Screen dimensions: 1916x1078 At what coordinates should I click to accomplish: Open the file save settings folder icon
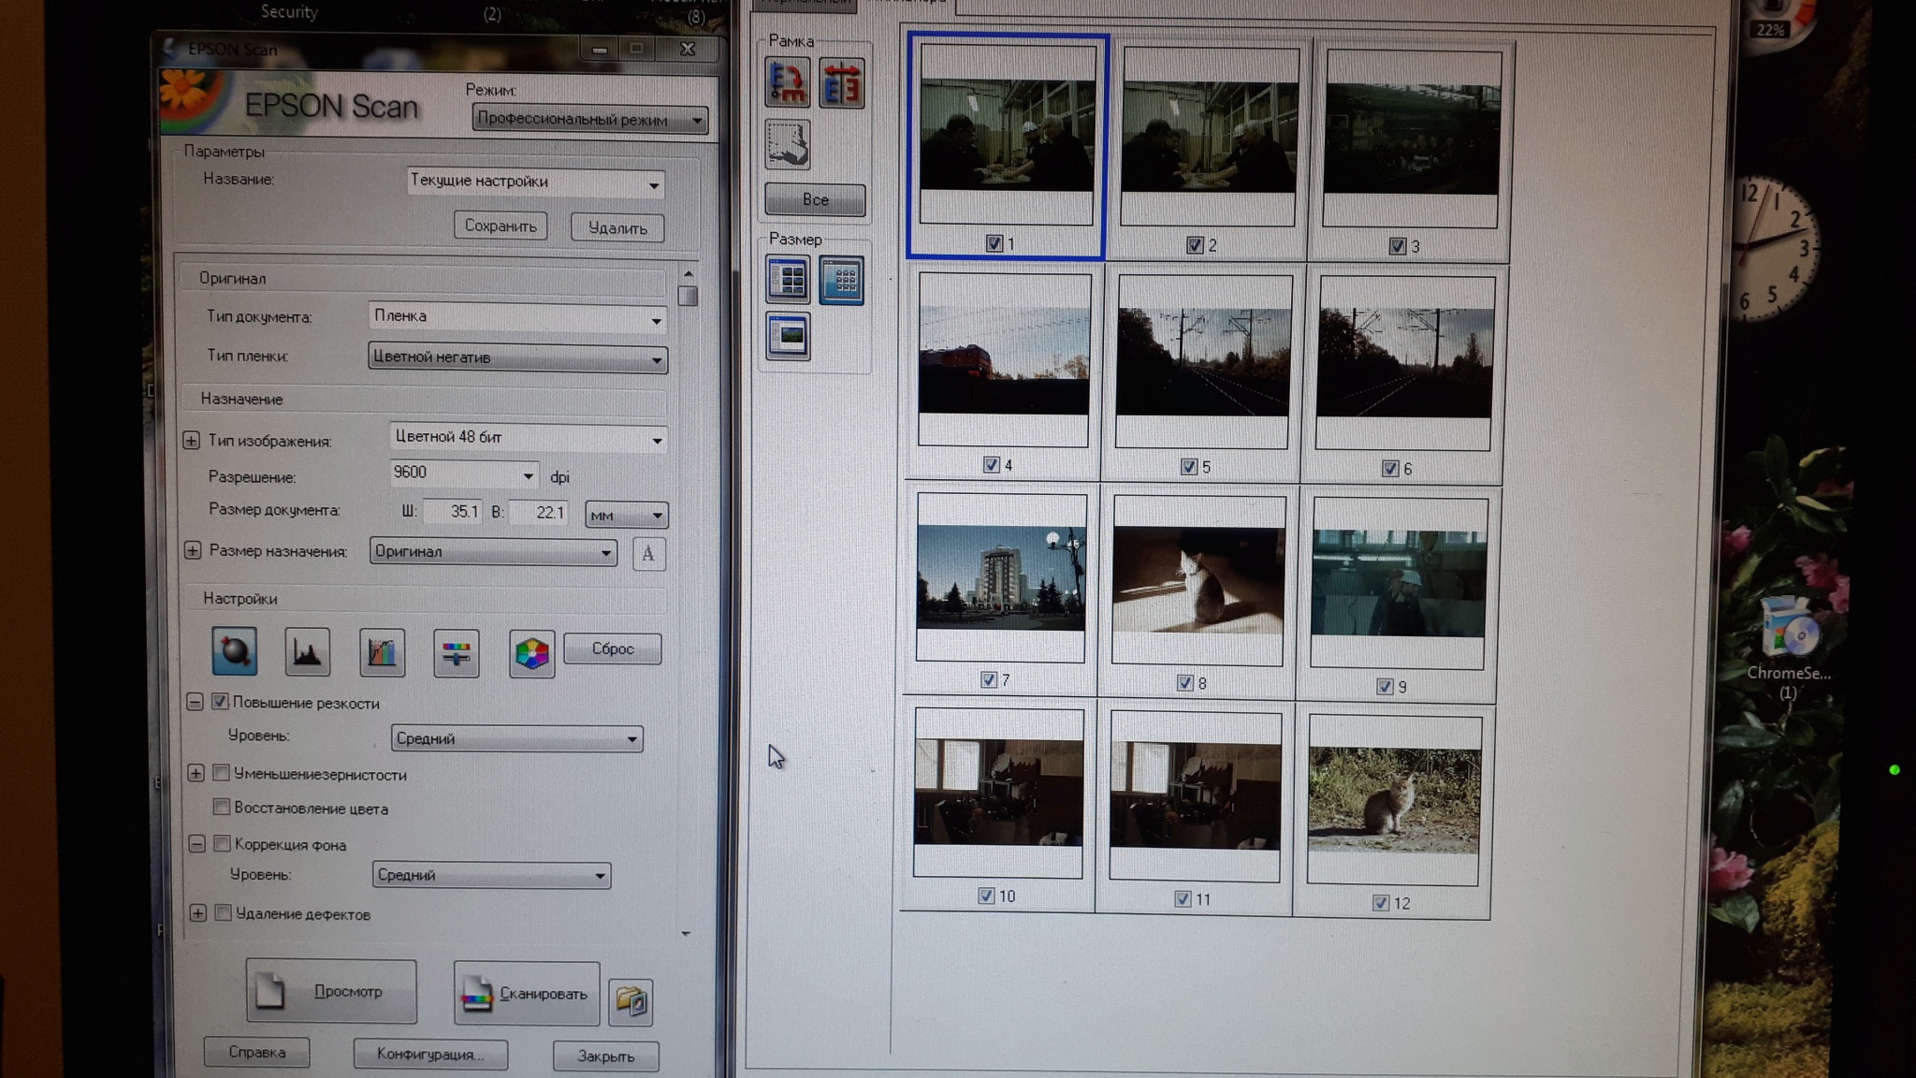point(631,1002)
